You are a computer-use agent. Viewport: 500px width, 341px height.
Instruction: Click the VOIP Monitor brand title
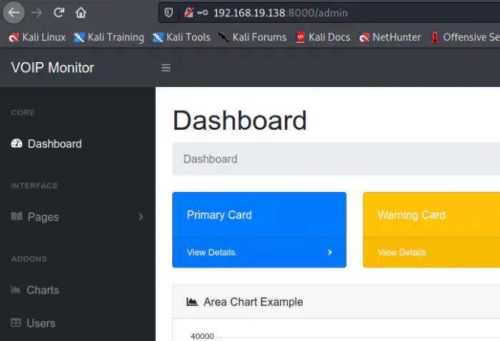[x=52, y=68]
